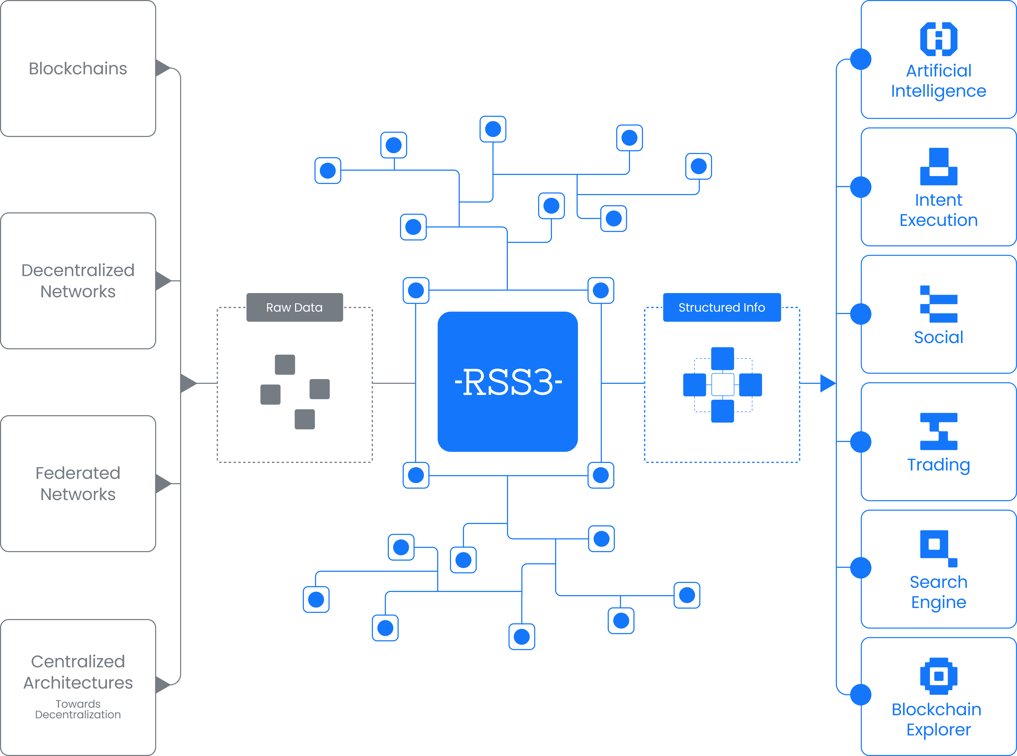Click the gray arrow beside Blockchains

click(163, 68)
